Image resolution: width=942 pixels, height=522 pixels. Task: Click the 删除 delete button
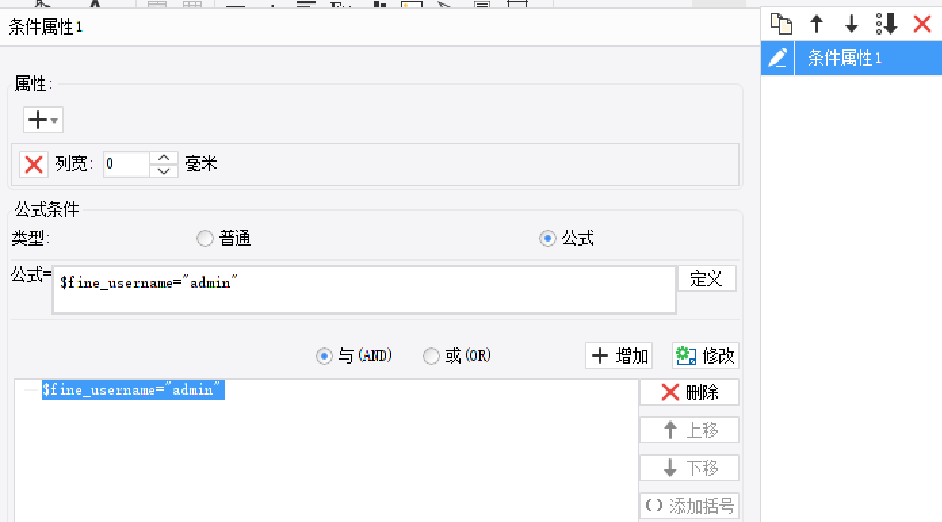pos(689,392)
